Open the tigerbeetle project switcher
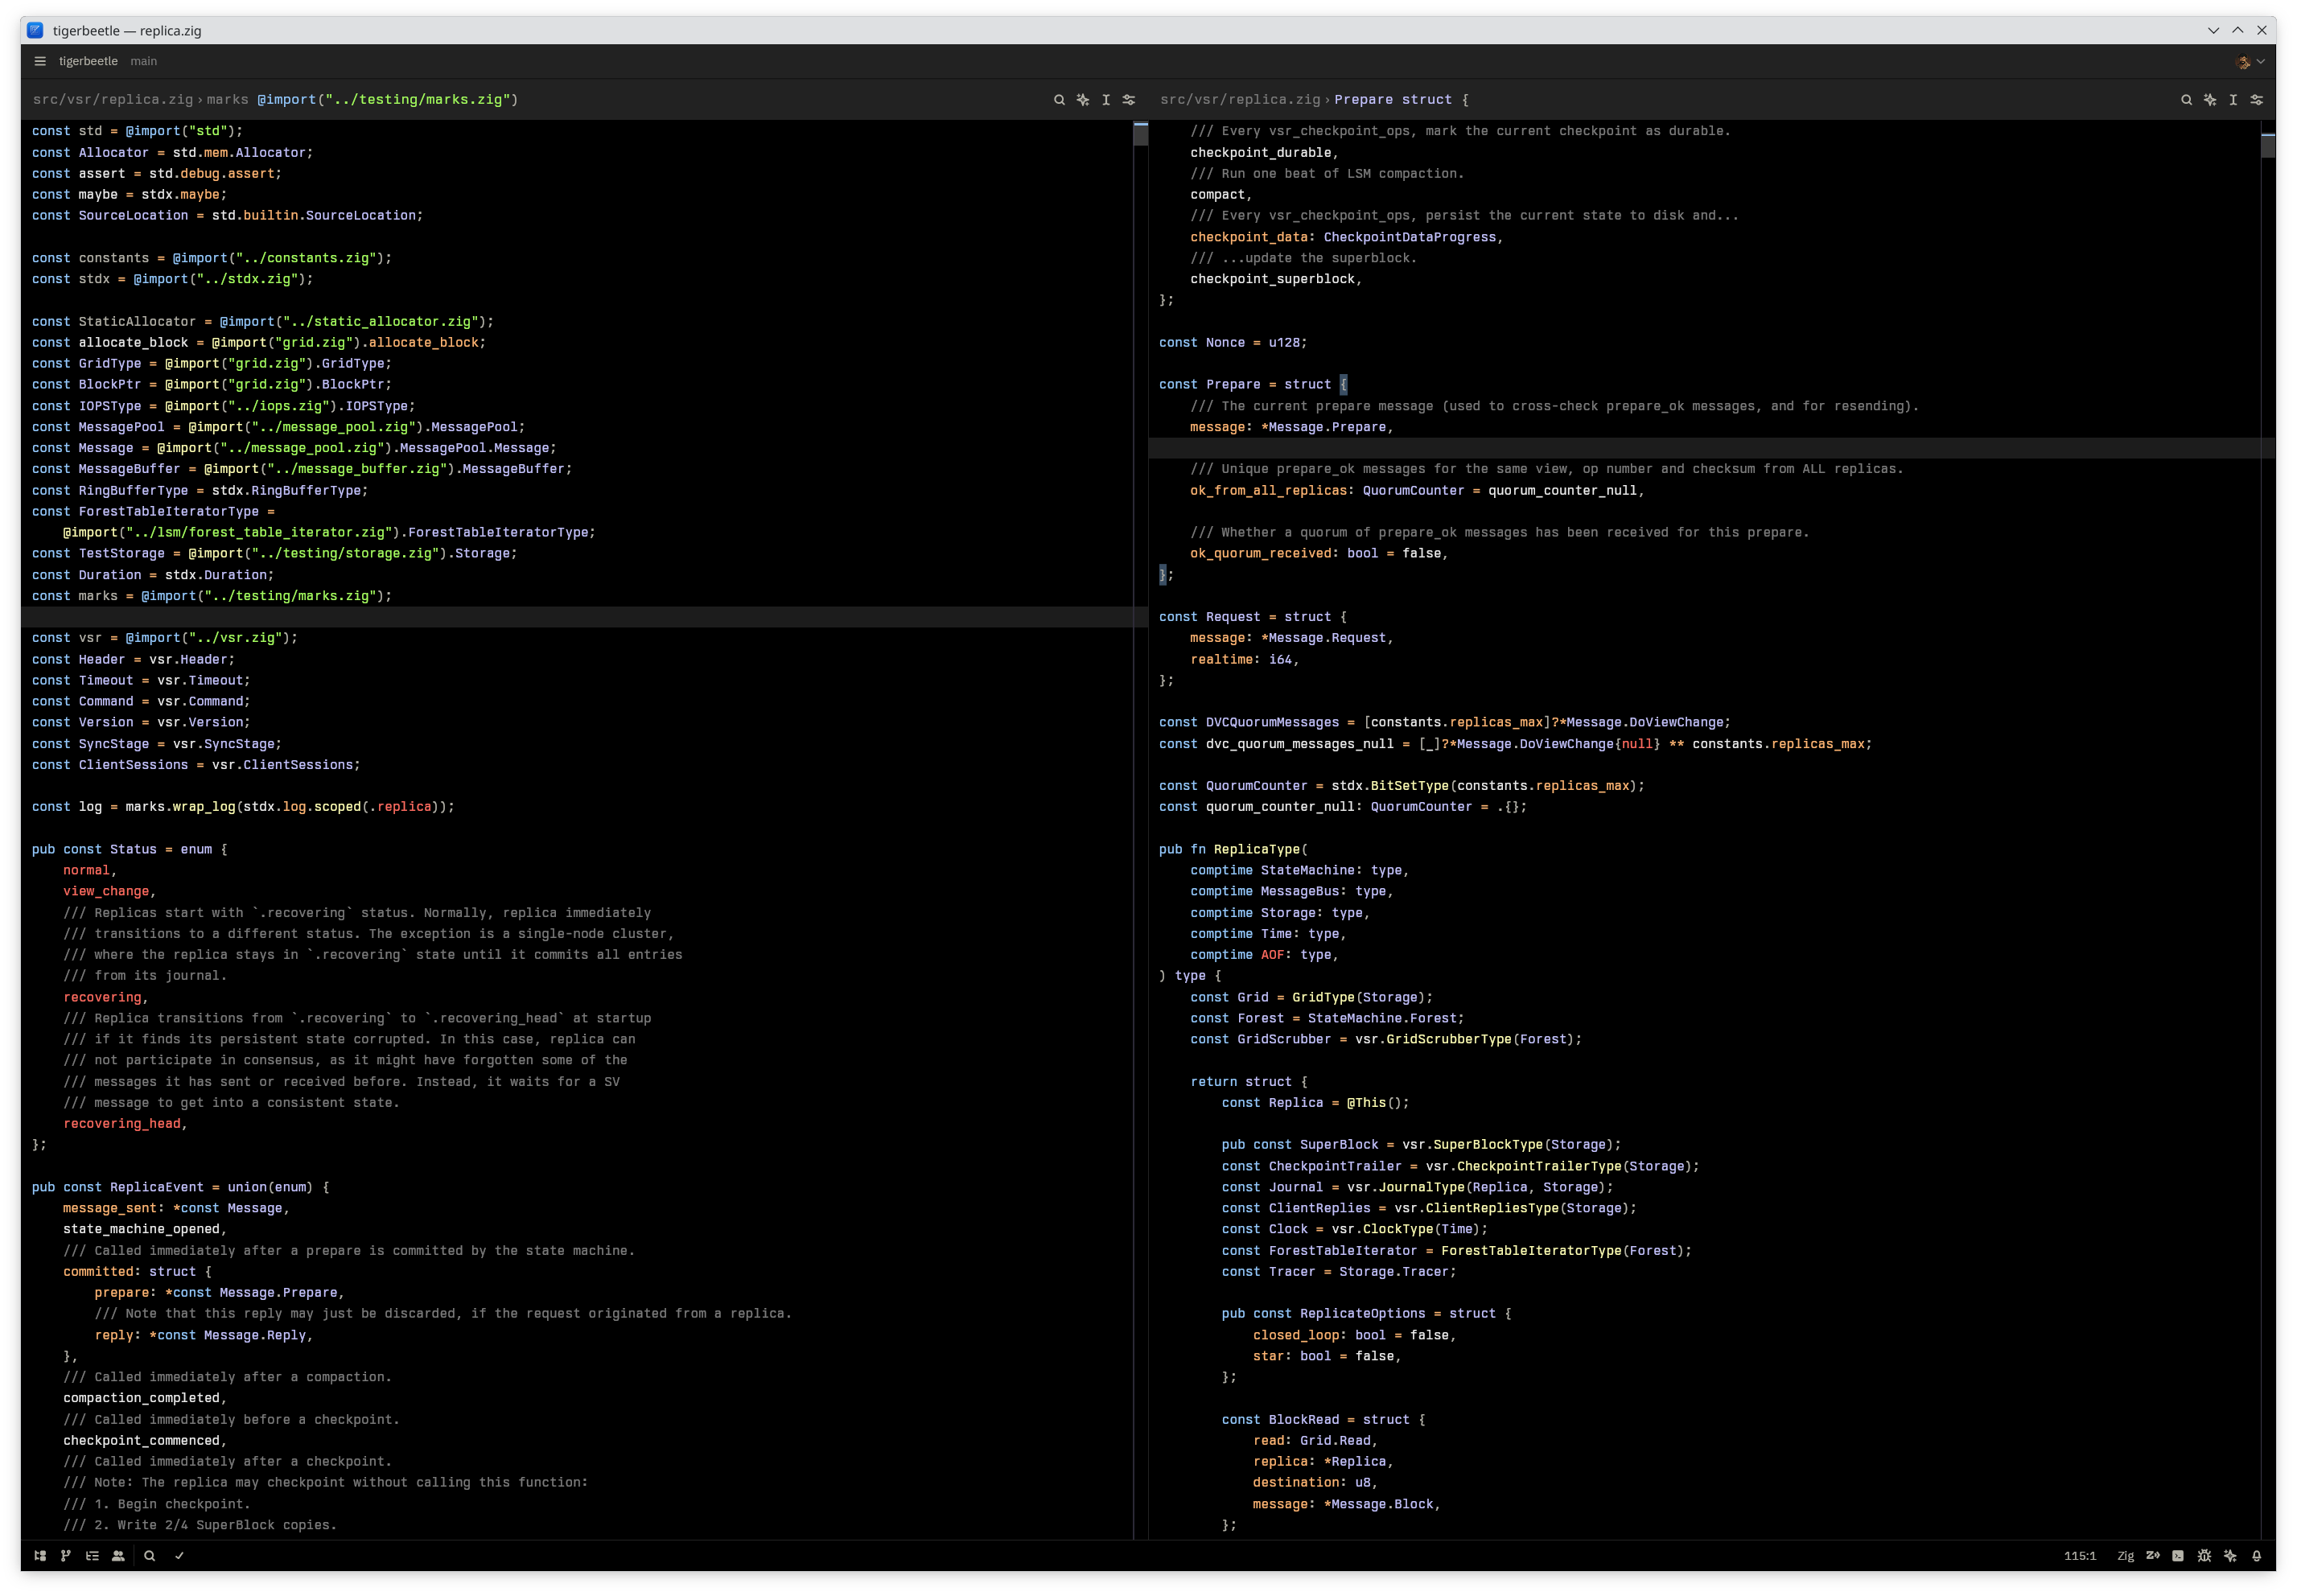This screenshot has height=1596, width=2297. pos(88,61)
